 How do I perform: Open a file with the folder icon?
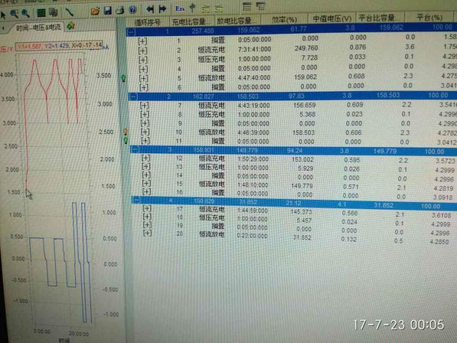point(95,11)
